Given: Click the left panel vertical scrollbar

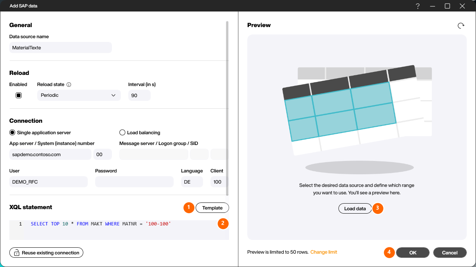Looking at the screenshot, I should click(x=227, y=108).
